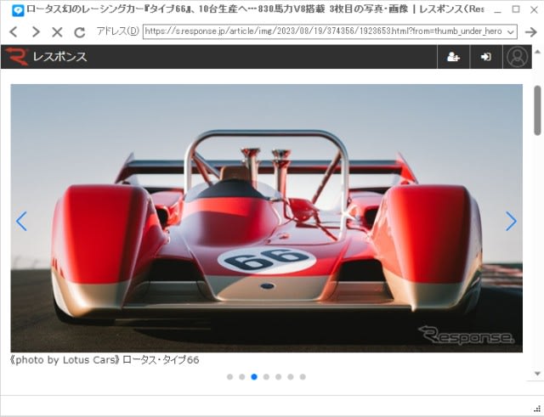Open the address bar history dropdown

coord(510,32)
